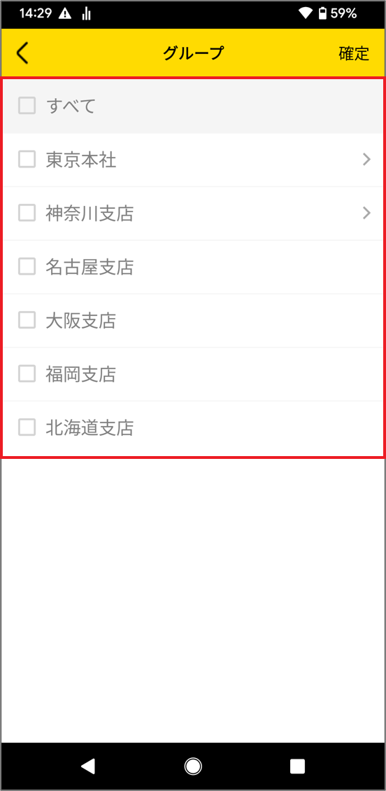The image size is (386, 791).
Task: Check the 神奈川支店 checkbox
Action: [27, 213]
